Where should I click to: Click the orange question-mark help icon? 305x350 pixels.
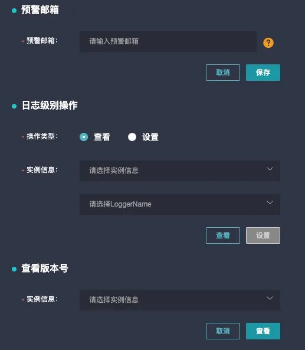pyautogui.click(x=268, y=42)
